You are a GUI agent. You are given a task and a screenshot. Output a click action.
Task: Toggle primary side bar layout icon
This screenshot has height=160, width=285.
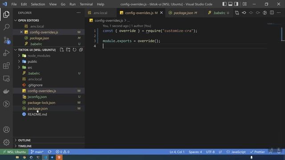(224, 4)
